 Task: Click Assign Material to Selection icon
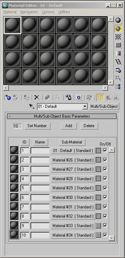[x=26, y=98]
